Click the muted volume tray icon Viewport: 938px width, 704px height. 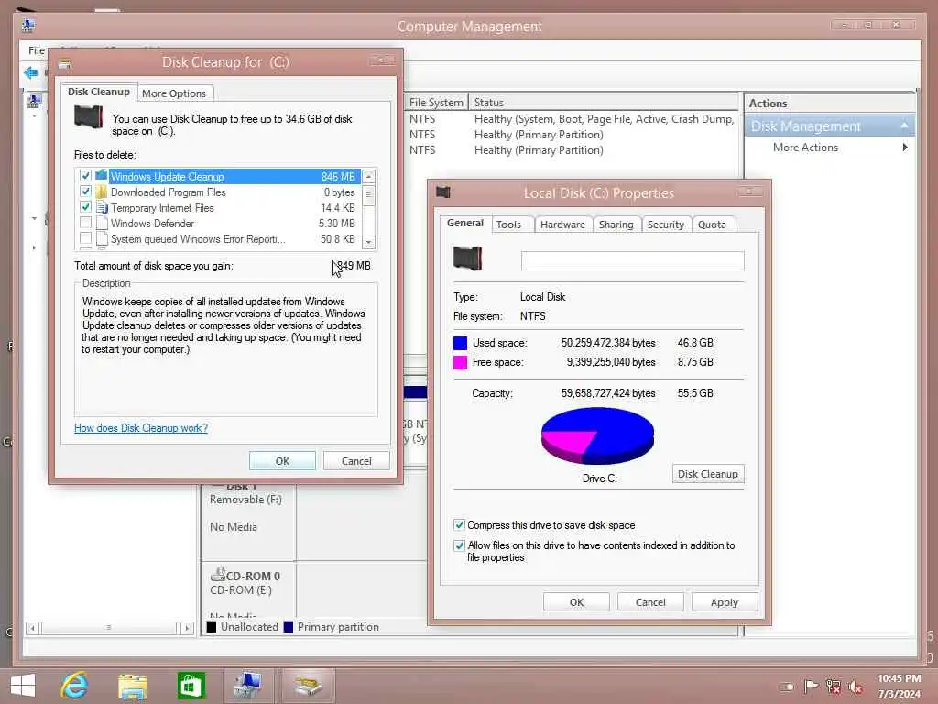coord(856,687)
